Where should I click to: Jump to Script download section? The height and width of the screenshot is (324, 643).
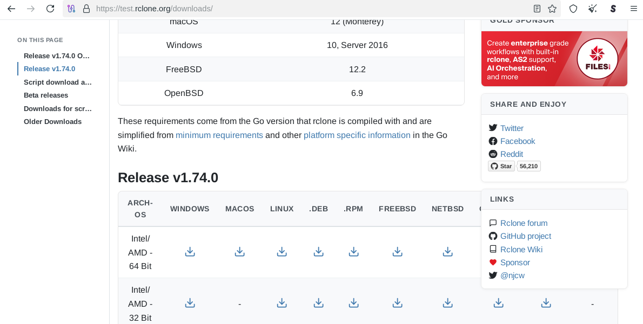pos(58,82)
